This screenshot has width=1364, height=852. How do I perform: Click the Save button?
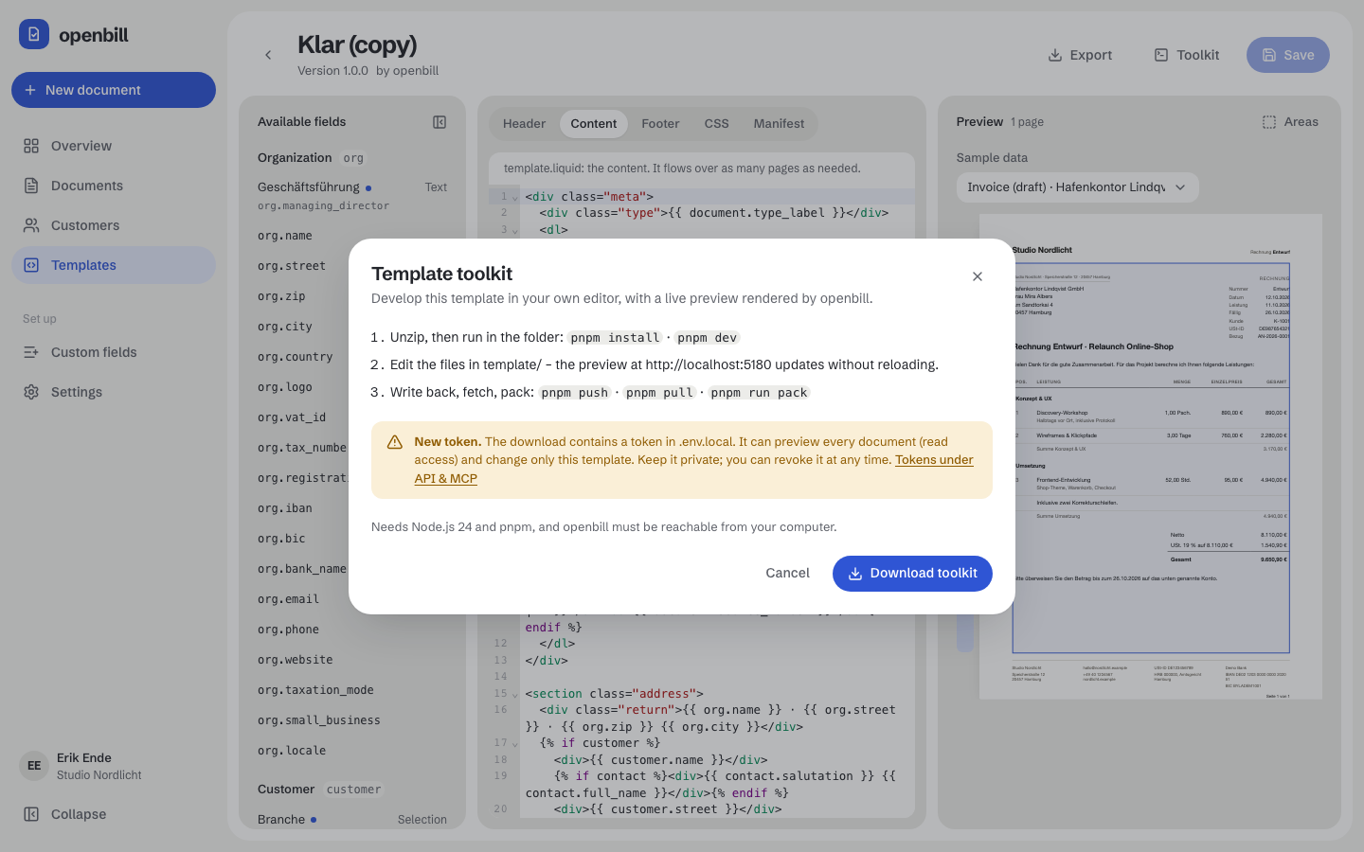(1288, 55)
